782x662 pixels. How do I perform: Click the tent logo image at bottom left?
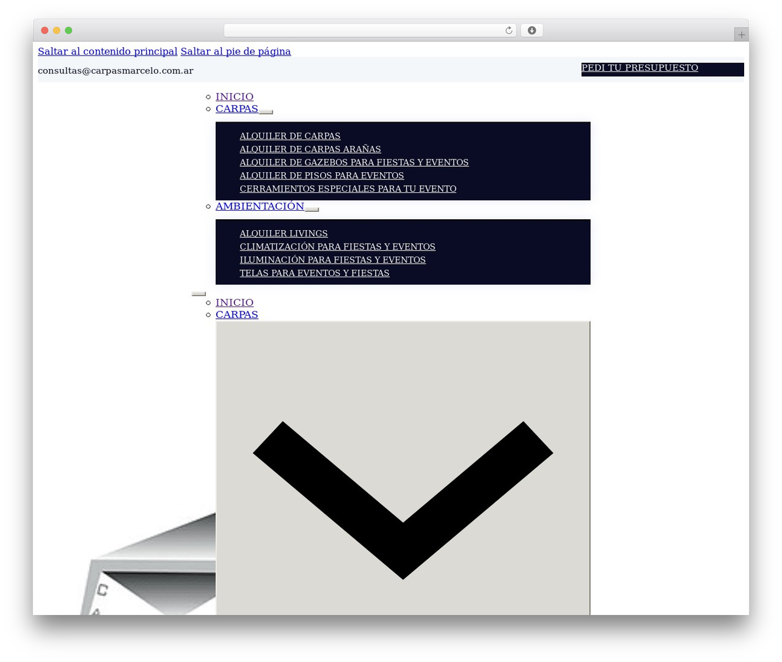(147, 562)
